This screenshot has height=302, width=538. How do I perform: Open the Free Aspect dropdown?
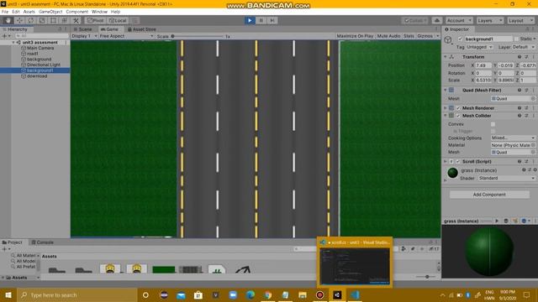(126, 36)
